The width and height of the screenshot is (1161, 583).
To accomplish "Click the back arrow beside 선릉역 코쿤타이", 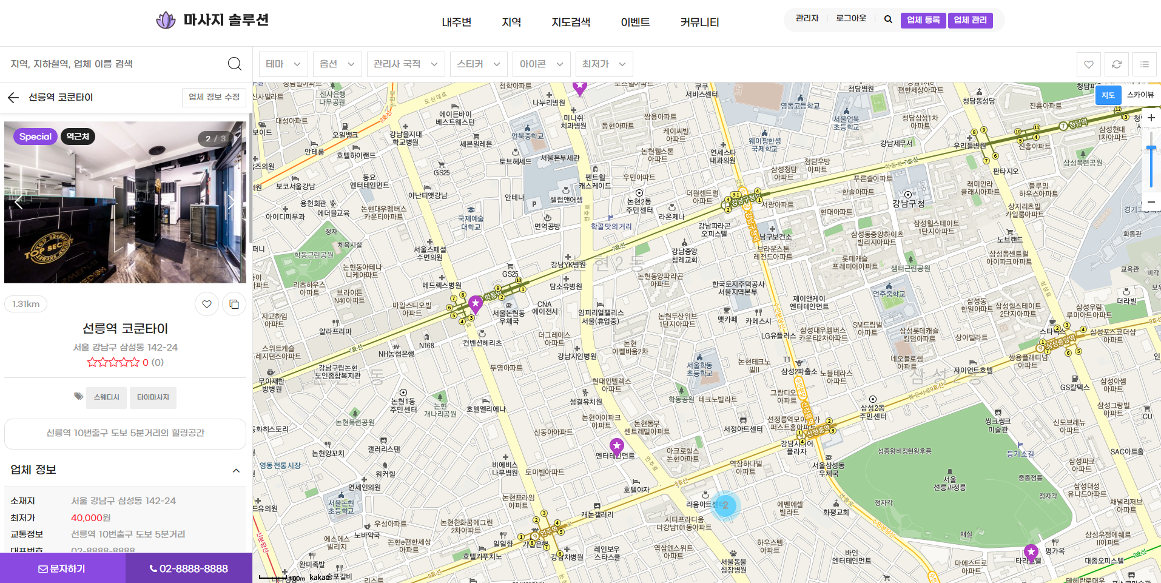I will point(13,98).
